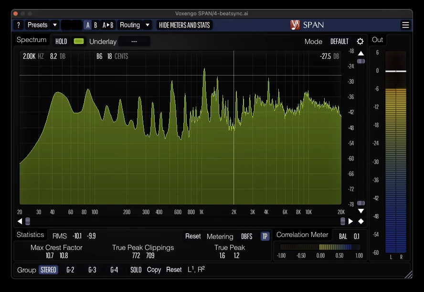Select the STEREO group button
This screenshot has height=292, width=424.
[x=48, y=270]
